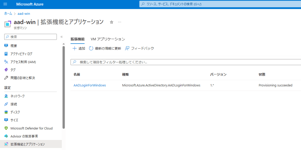Viewport: 301px width, 150px height.
Task: Click the 追加 button
Action: point(79,48)
